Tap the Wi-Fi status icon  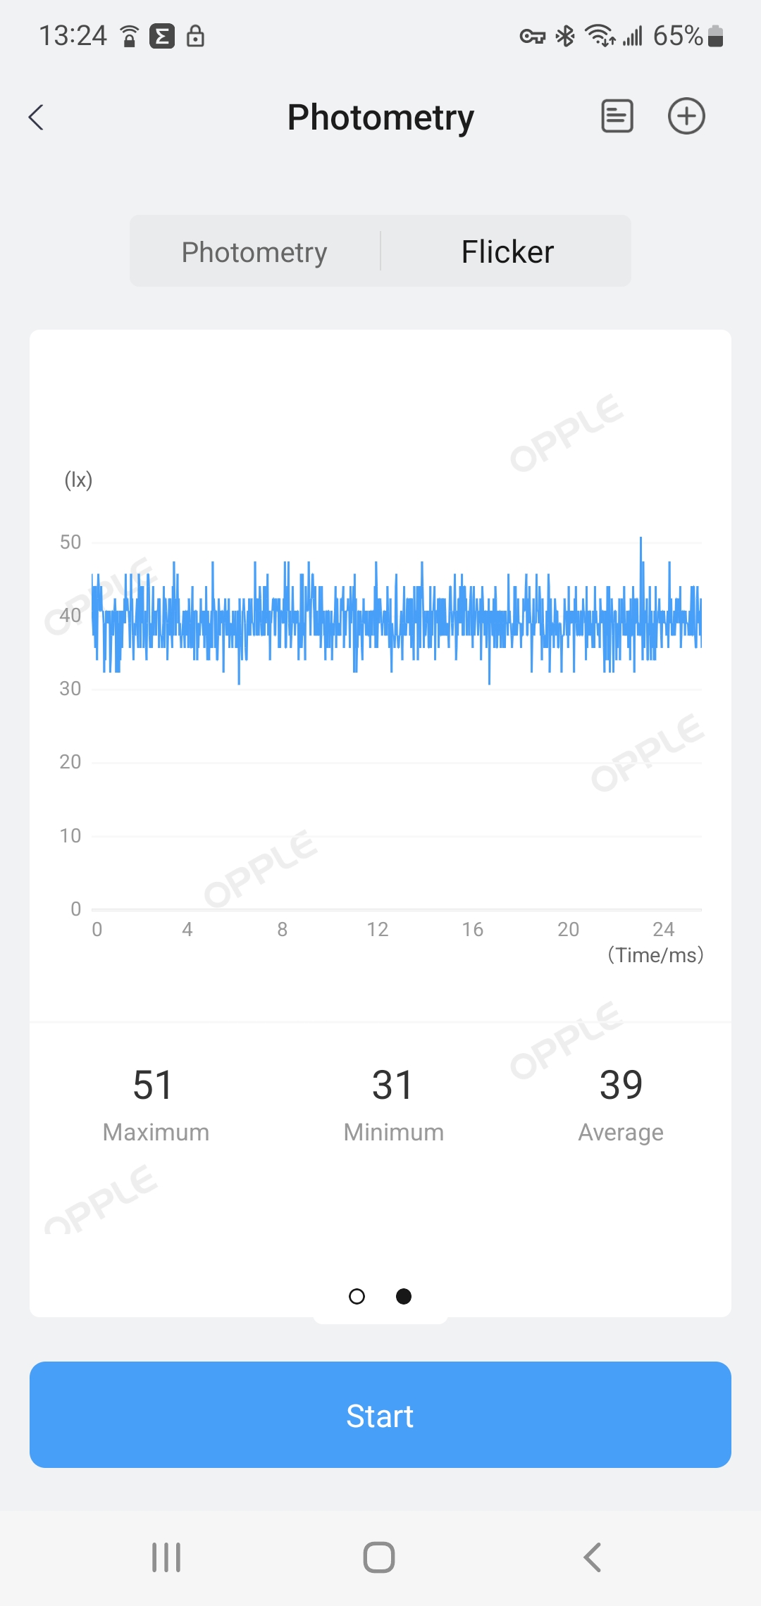coord(600,36)
